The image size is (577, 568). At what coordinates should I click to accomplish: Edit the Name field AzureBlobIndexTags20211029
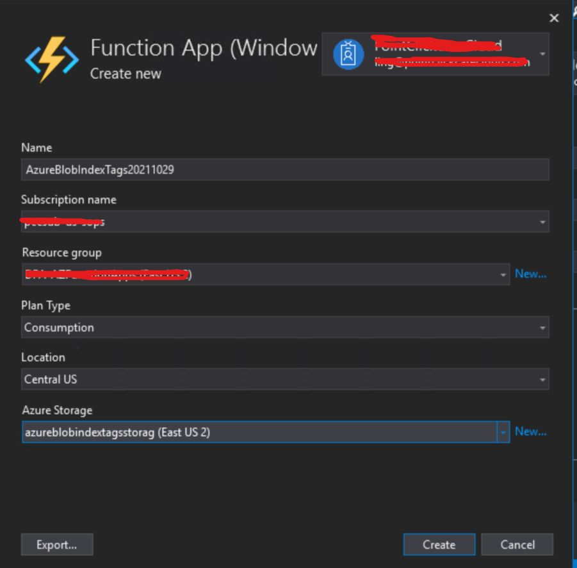(x=285, y=169)
